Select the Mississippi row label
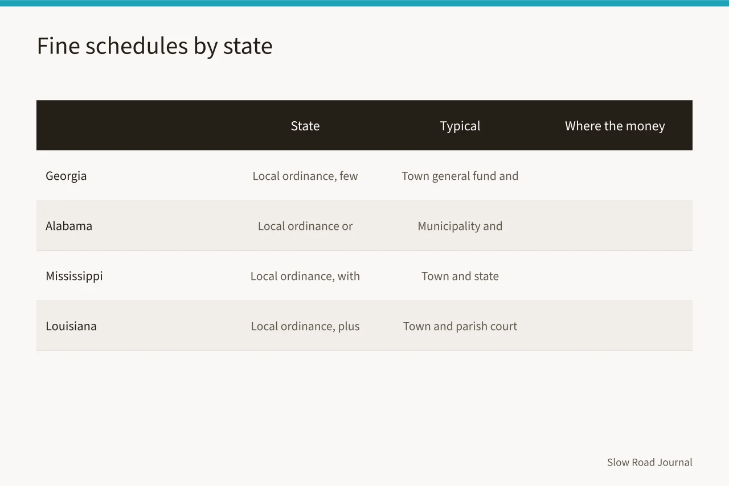The width and height of the screenshot is (729, 486). pyautogui.click(x=74, y=276)
